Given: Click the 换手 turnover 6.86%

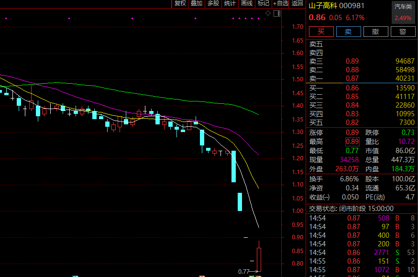Looking at the screenshot, I should coord(349,179).
